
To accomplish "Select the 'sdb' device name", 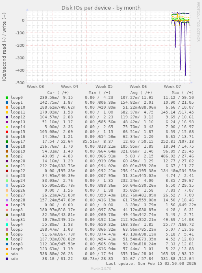I will pyautogui.click(x=14, y=258).
